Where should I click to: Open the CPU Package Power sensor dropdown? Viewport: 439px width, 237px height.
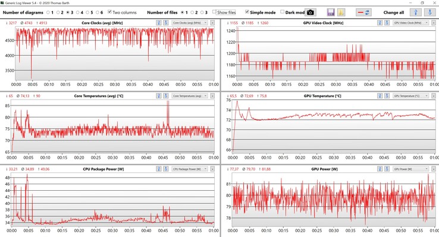190,169
